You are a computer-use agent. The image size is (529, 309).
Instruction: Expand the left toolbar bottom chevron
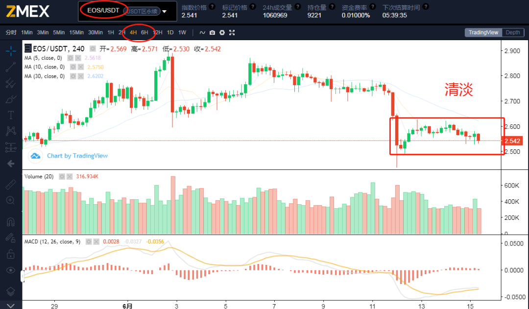pyautogui.click(x=10, y=306)
